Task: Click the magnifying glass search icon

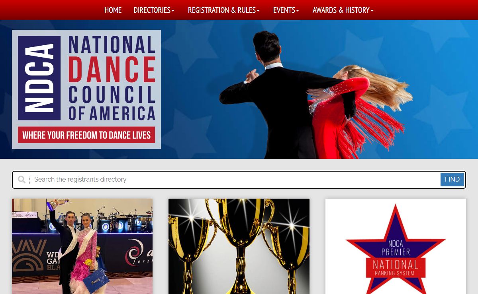Action: (22, 180)
